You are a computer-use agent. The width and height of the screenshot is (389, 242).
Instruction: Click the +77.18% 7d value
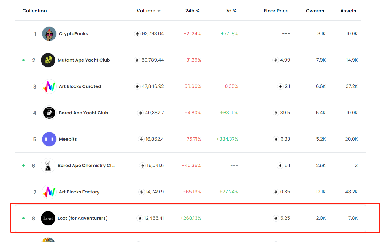(229, 34)
